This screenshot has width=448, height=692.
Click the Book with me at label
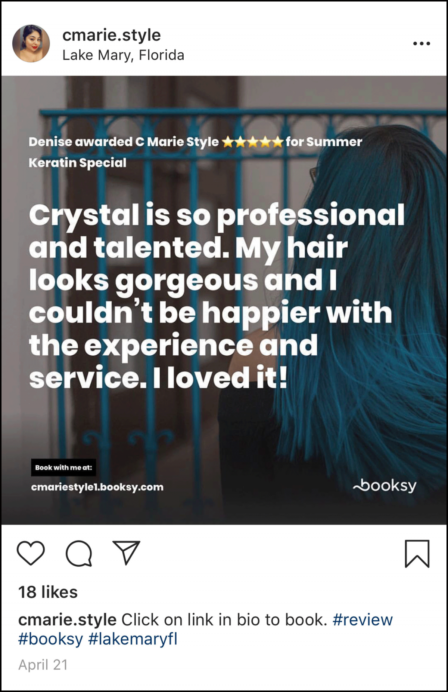[x=63, y=468]
